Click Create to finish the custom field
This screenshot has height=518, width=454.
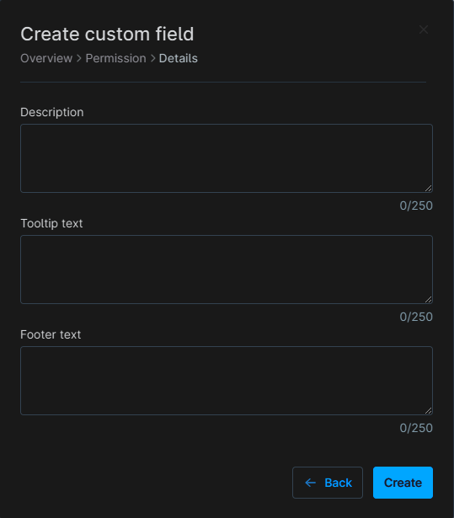tap(403, 483)
